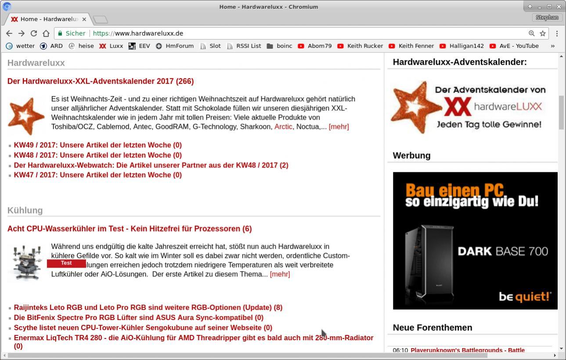Image resolution: width=566 pixels, height=360 pixels.
Task: Open the Abom79 YouTube bookmark
Action: pos(315,46)
